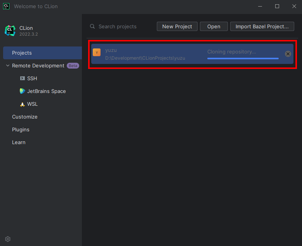Click the SSH terminal icon
This screenshot has width=302, height=246.
[23, 78]
